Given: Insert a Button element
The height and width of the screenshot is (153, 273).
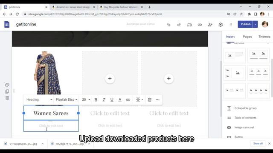Looking at the screenshot, I should (238, 137).
